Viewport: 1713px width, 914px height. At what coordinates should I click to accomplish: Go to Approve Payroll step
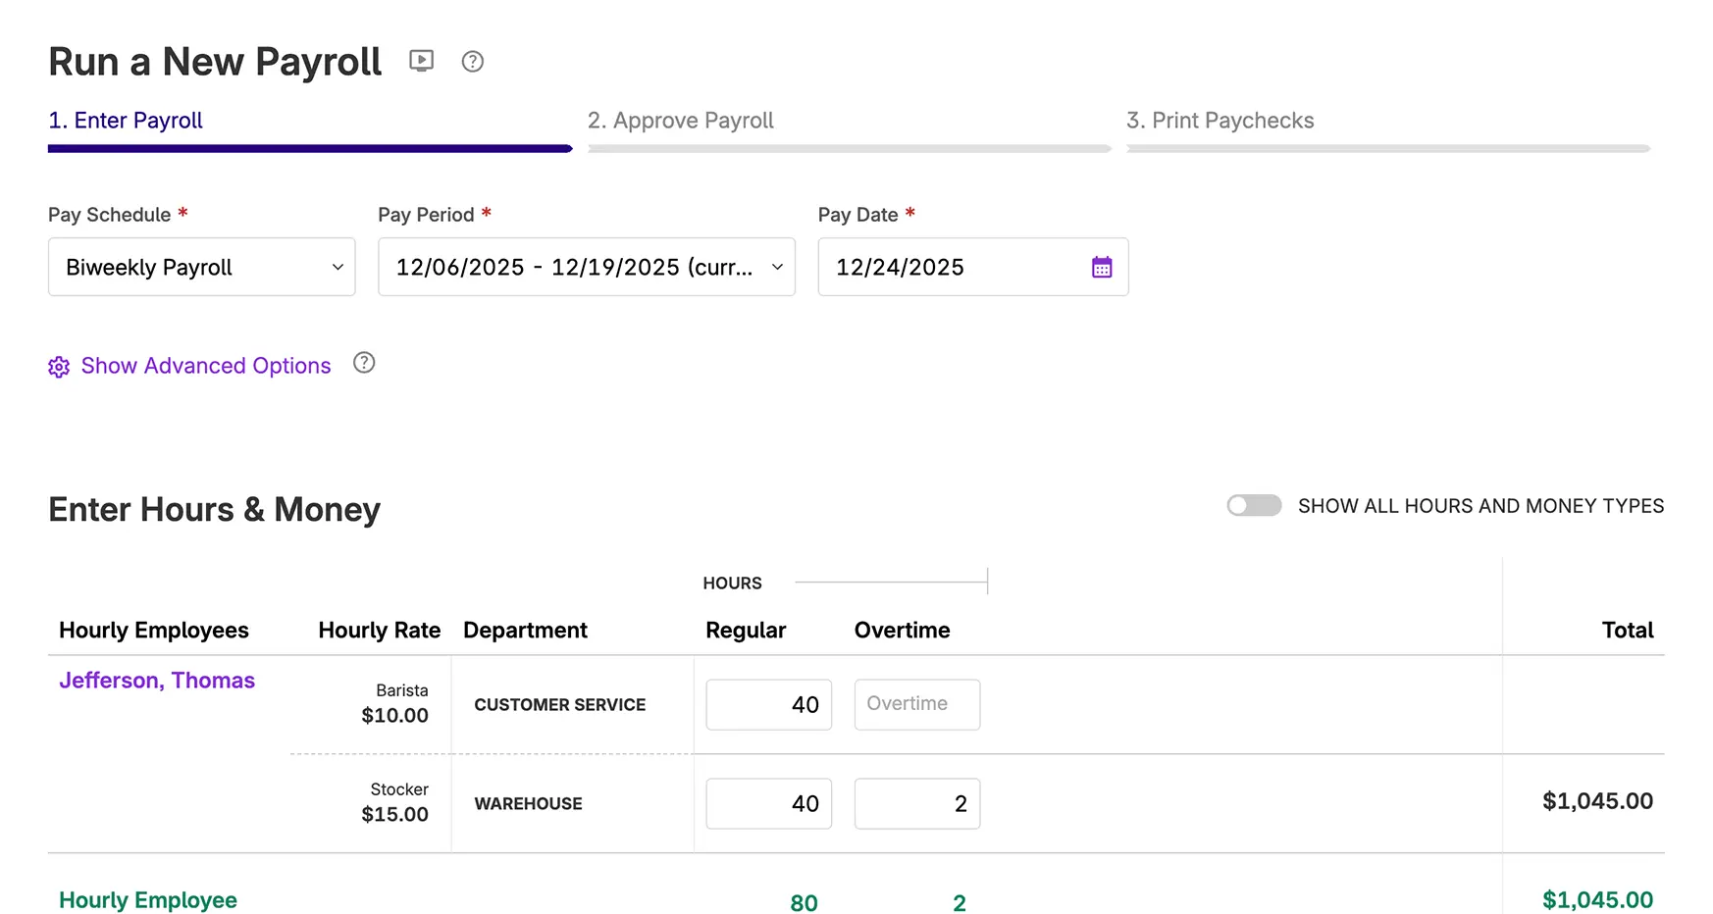(x=680, y=121)
